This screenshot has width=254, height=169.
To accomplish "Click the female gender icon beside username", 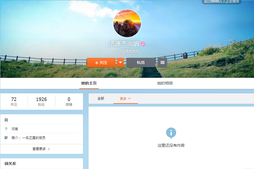I will click(143, 44).
